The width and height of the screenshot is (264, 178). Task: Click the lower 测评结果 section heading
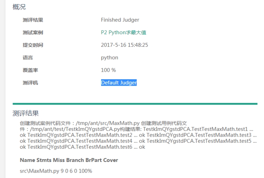coord(26,113)
